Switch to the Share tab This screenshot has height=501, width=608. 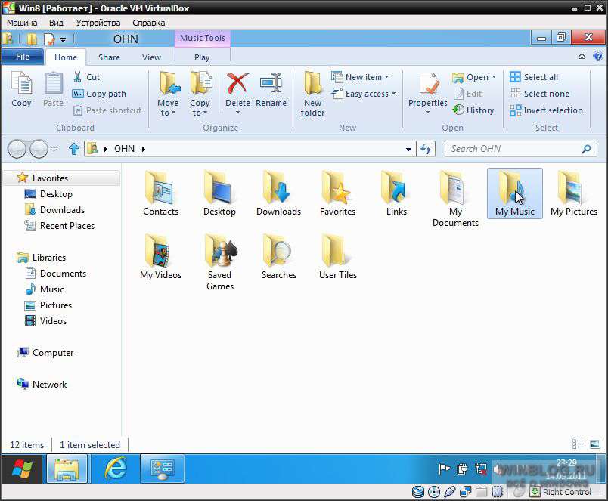pos(109,57)
